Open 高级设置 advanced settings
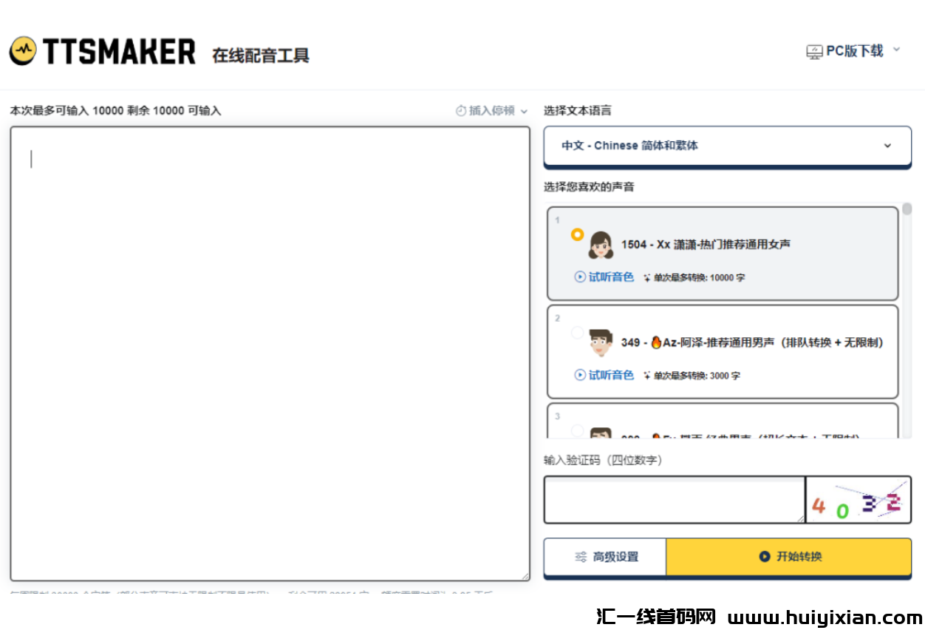925x630 pixels. pos(604,557)
